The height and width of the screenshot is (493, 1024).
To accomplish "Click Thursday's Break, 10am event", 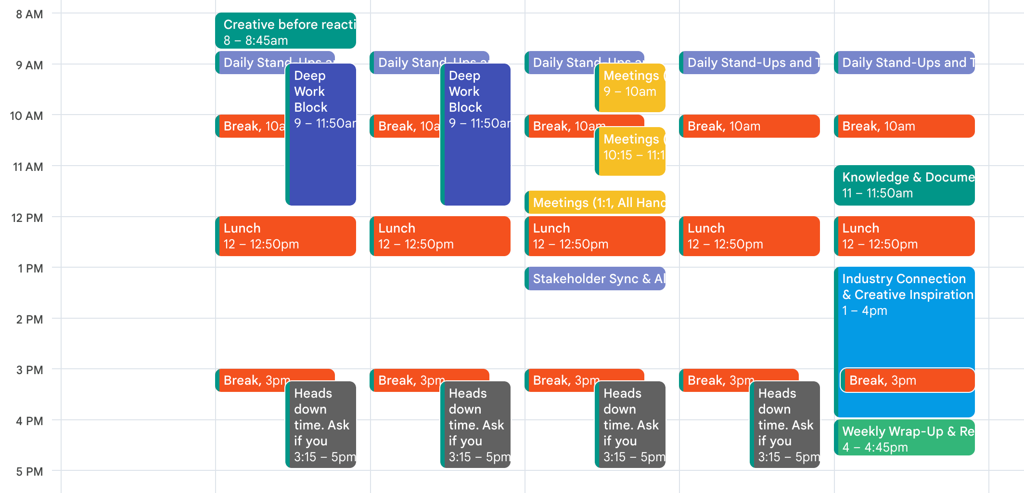I will [749, 126].
